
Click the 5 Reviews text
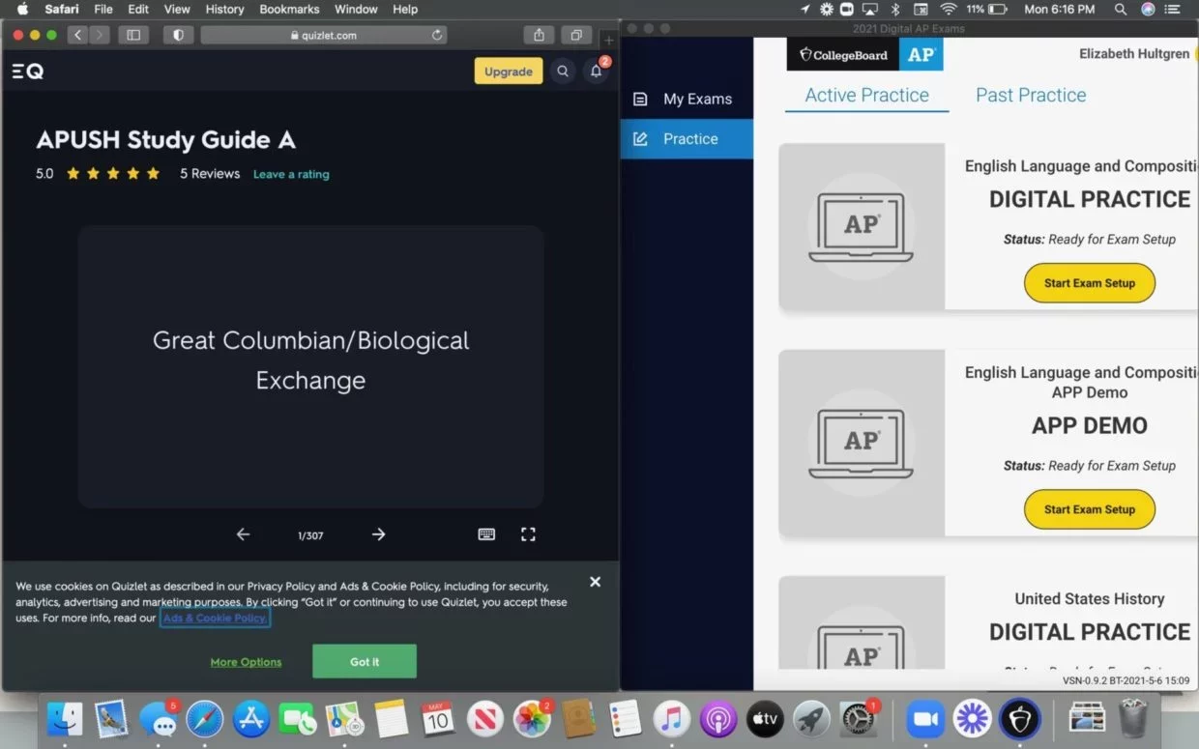tap(210, 174)
